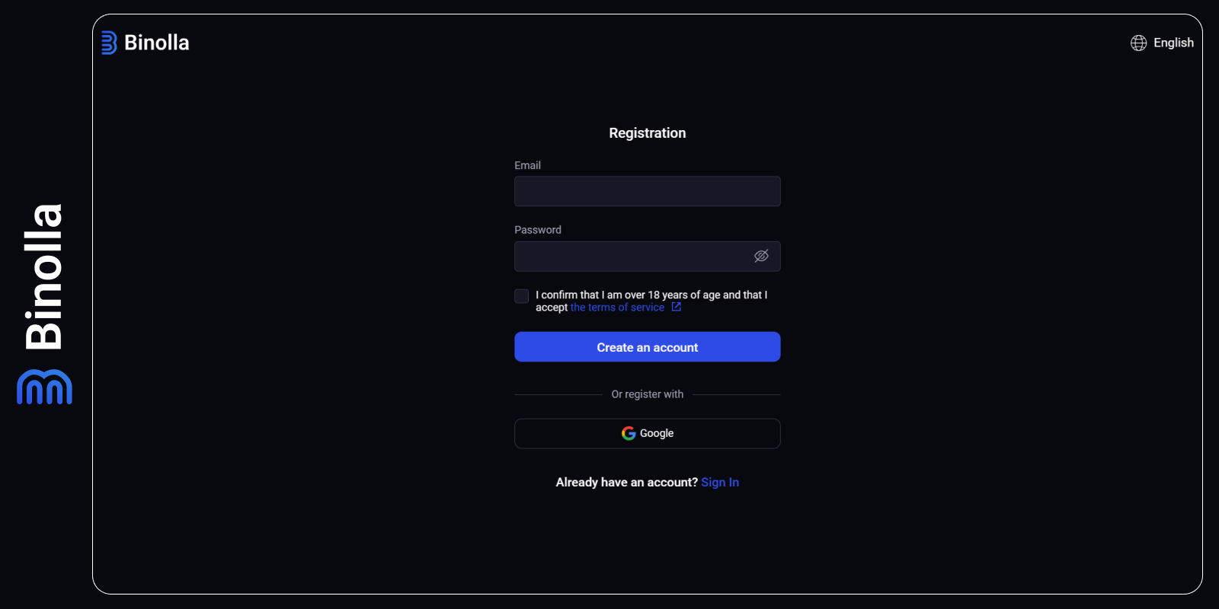
Task: Click the Binolla logo icon in the header
Action: [x=110, y=43]
